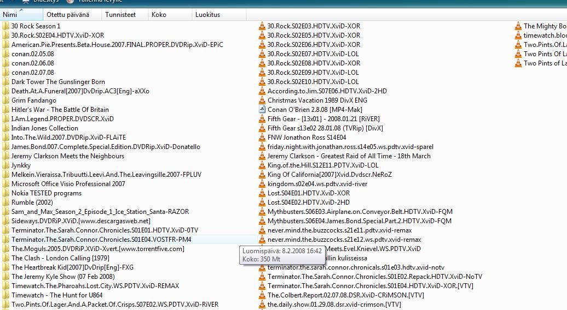Select Sam_and_Max_Season_2_Episode_1_Ice_Station_Santa-RAZOR folder
The width and height of the screenshot is (567, 310).
pyautogui.click(x=100, y=212)
